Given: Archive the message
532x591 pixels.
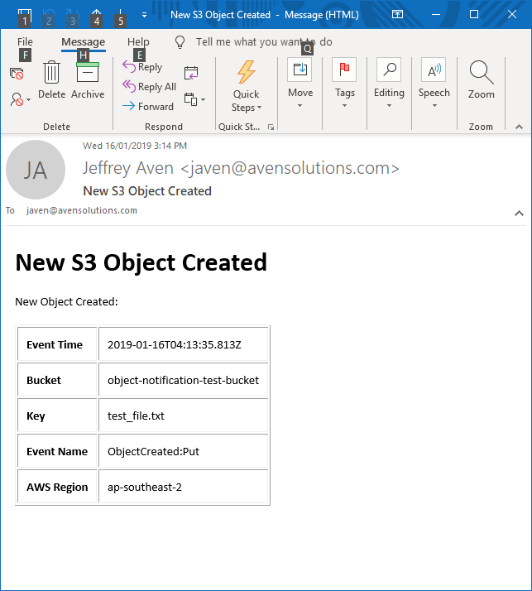Looking at the screenshot, I should 88,79.
